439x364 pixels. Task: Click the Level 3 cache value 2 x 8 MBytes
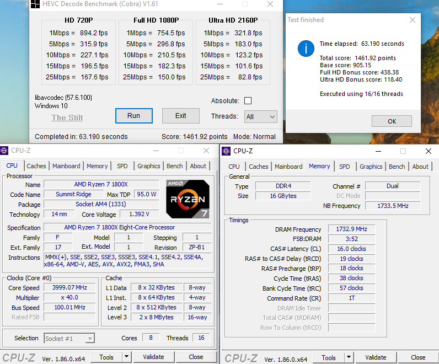(x=157, y=317)
